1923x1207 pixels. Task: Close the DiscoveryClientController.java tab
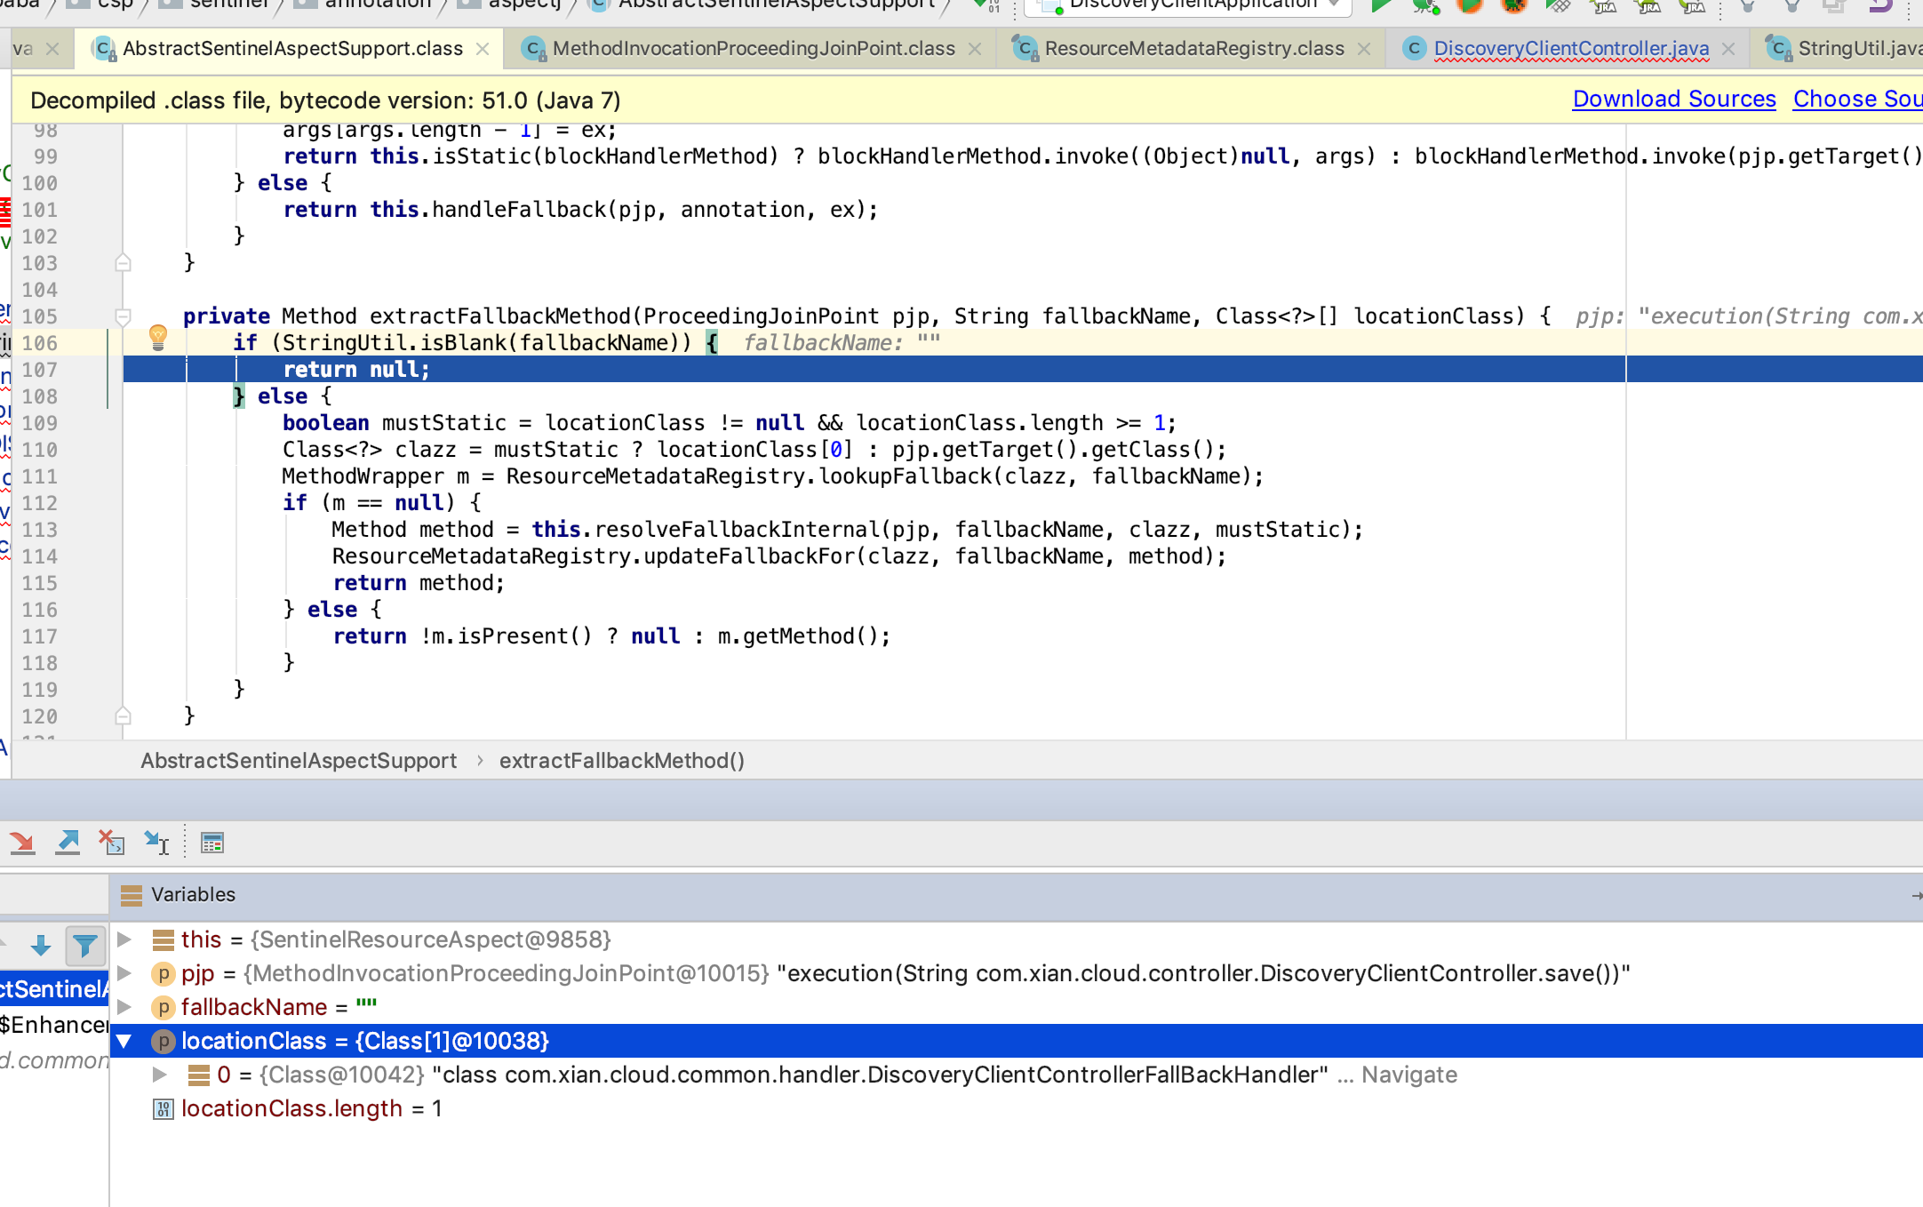[x=1728, y=49]
